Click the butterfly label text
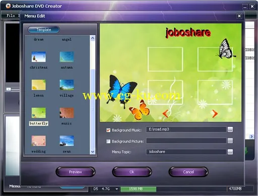Image resolution: width=258 pixels, height=196 pixels. [x=39, y=123]
